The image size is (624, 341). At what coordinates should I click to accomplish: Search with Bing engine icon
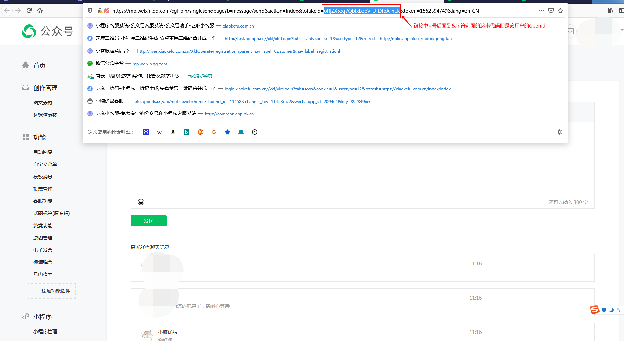[x=187, y=132]
